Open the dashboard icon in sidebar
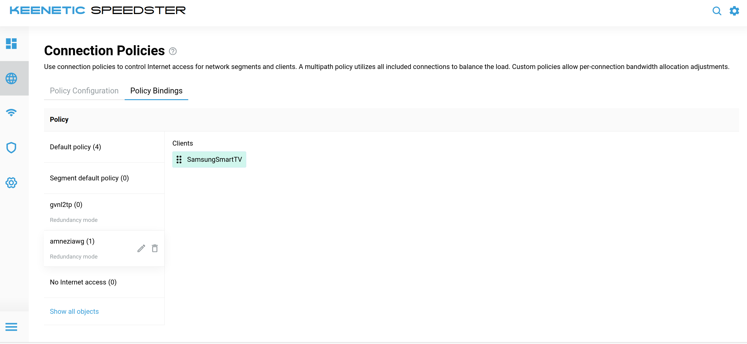Image resolution: width=747 pixels, height=344 pixels. [11, 44]
